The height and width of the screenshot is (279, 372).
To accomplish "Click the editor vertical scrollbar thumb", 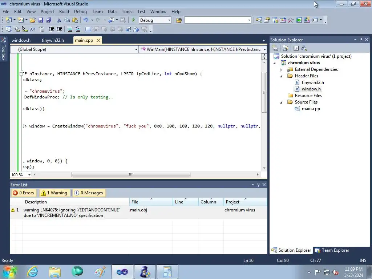I will coord(264,92).
